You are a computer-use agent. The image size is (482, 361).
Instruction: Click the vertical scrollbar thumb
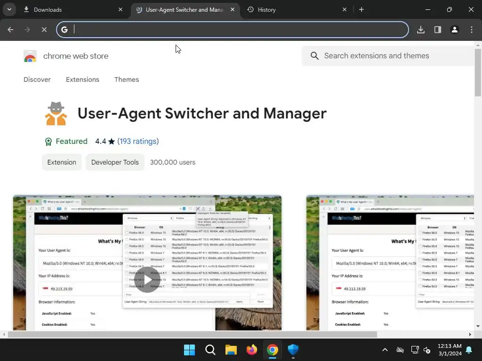pyautogui.click(x=478, y=72)
